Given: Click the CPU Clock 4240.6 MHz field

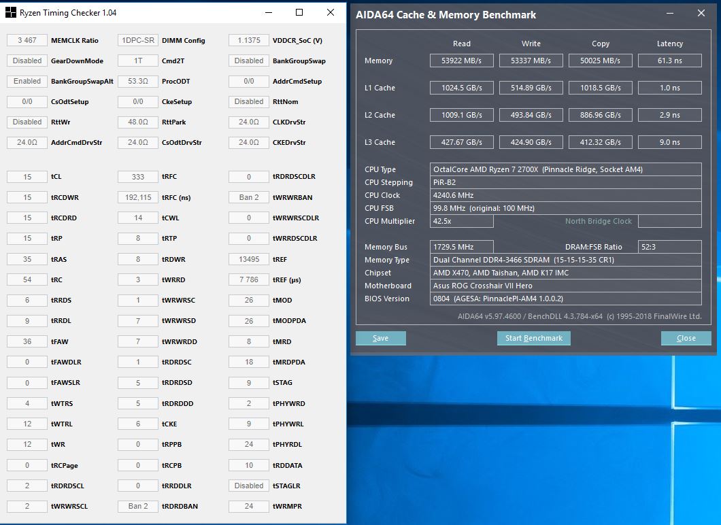Looking at the screenshot, I should coord(566,195).
